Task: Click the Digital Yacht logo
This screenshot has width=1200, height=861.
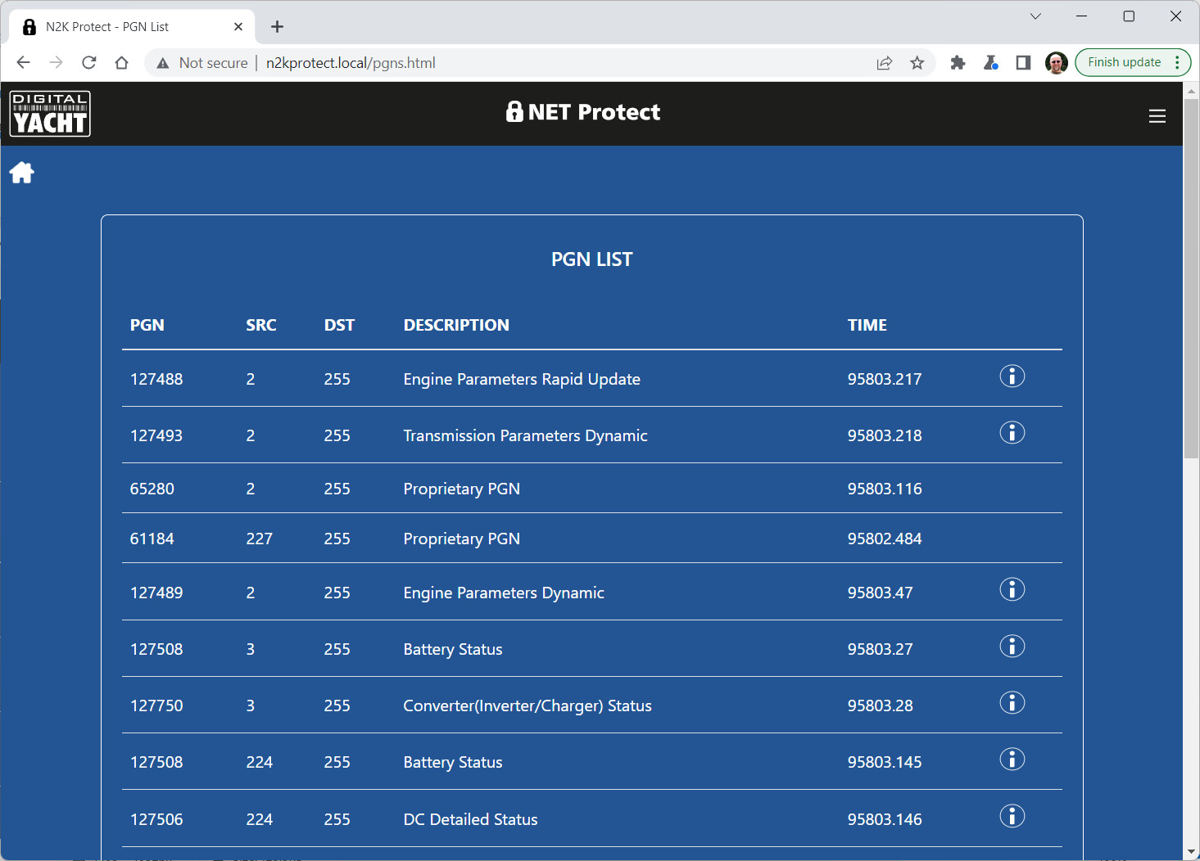Action: [x=50, y=114]
